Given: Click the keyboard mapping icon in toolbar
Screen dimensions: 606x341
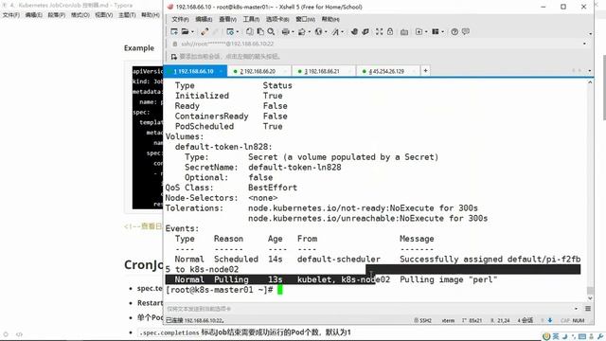Looking at the screenshot, I should point(404,32).
